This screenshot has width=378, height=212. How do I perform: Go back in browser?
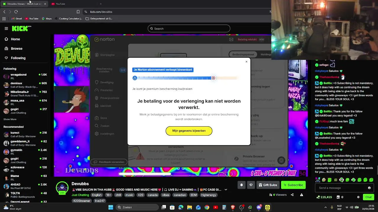4,12
